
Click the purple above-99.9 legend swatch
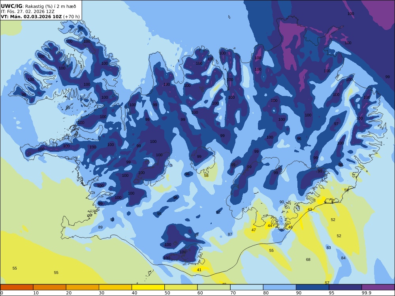378,287
